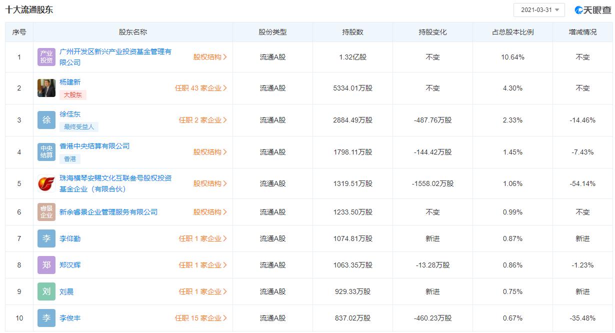Screen dimensions: 615x333
Task: Click the 序号 column header
Action: 19,32
